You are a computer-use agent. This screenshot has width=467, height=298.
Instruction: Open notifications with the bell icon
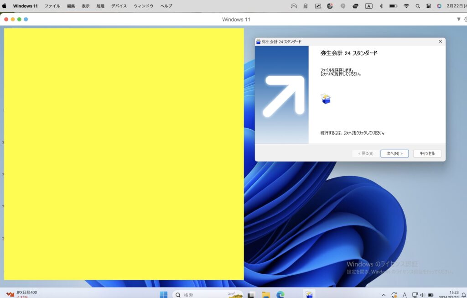[463, 295]
